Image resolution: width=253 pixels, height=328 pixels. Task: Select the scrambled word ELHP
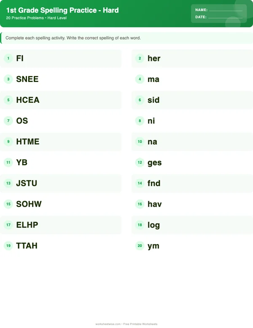coord(27,225)
